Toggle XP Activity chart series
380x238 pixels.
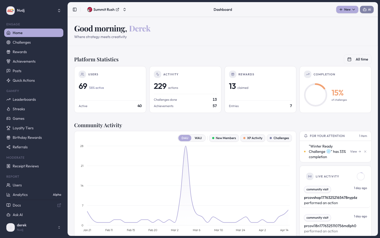click(x=253, y=138)
